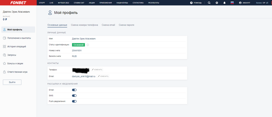
Task: Click profile icon beside Мой профиль sidebar item
Action: coord(5,30)
